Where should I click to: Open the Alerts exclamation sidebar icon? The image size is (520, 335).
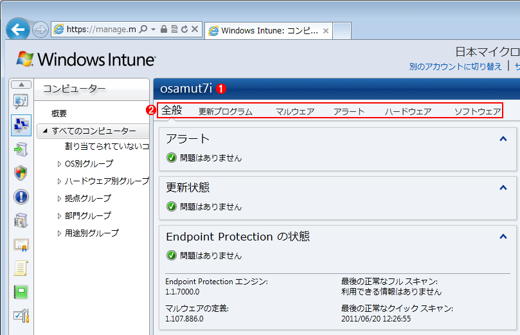(x=21, y=197)
